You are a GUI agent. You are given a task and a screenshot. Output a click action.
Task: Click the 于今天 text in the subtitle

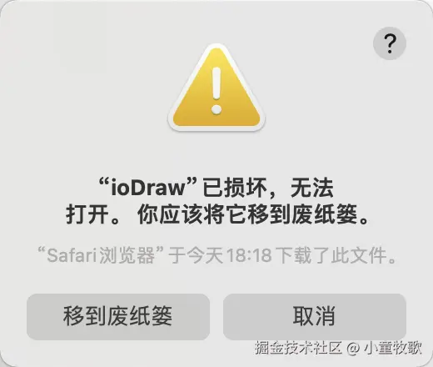[x=196, y=255]
